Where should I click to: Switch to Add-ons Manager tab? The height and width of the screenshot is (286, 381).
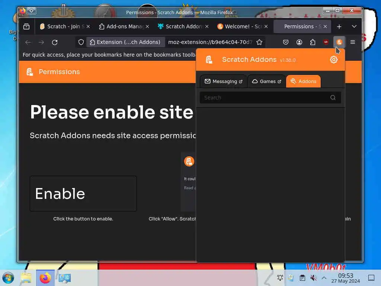[x=124, y=26]
